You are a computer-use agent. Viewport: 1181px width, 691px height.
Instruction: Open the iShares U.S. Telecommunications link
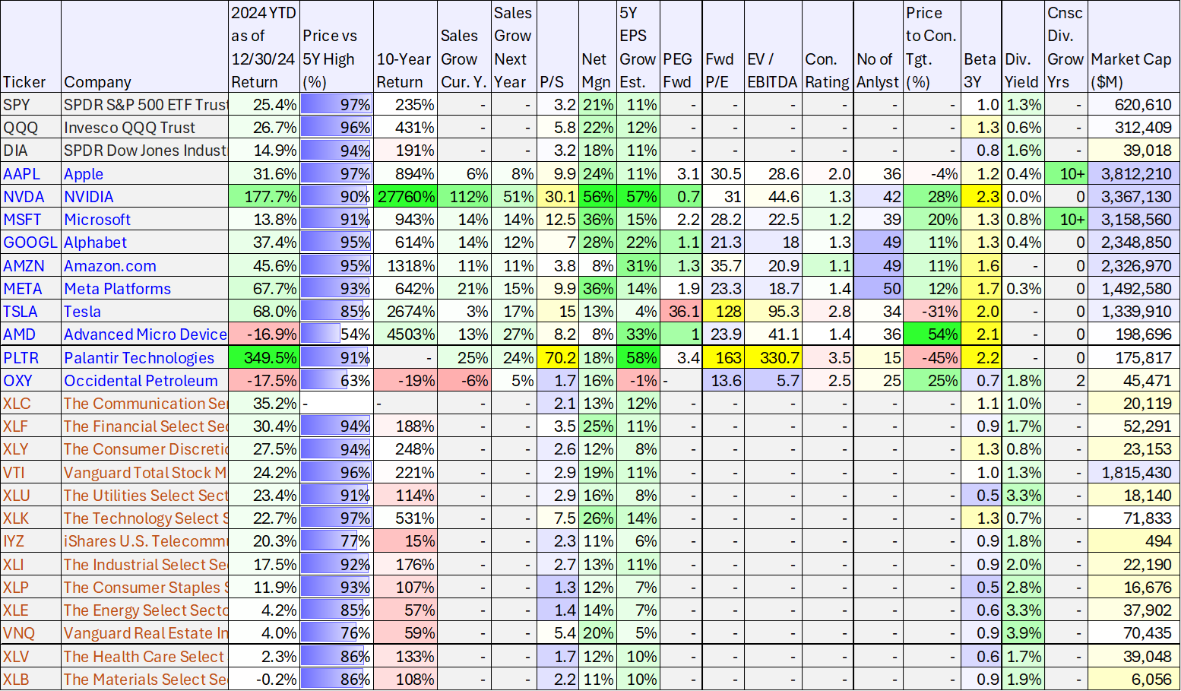(146, 541)
